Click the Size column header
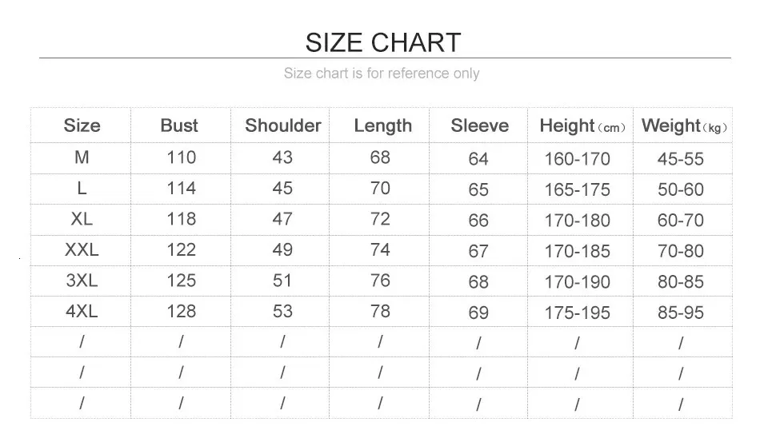 (82, 125)
